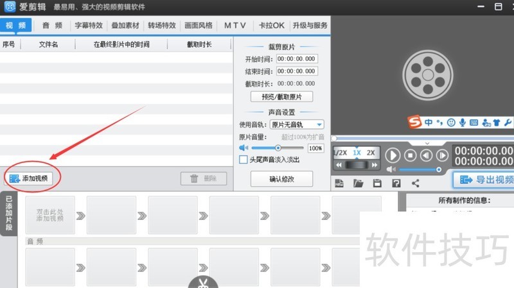Screen dimensions: 514x288
Task: Click the Sogou punctuation mode icon
Action: 439,123
